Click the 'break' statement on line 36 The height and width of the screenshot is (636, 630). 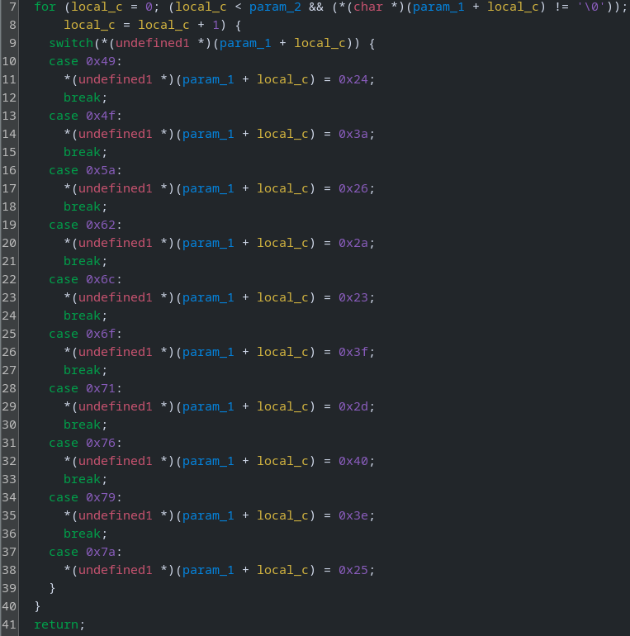(x=82, y=534)
